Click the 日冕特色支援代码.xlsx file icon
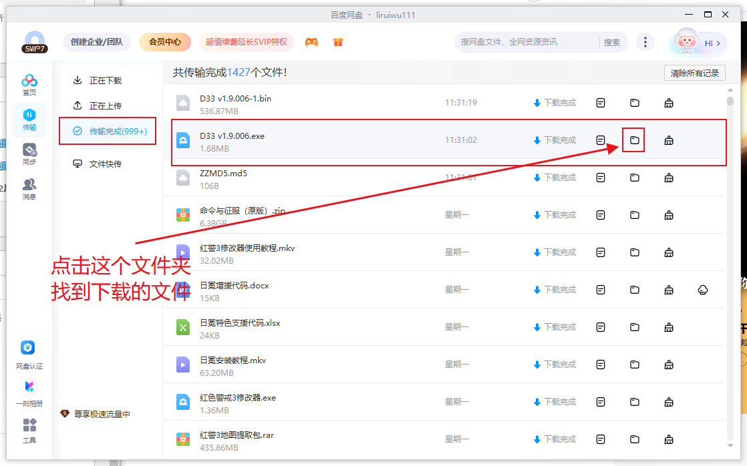 (183, 328)
